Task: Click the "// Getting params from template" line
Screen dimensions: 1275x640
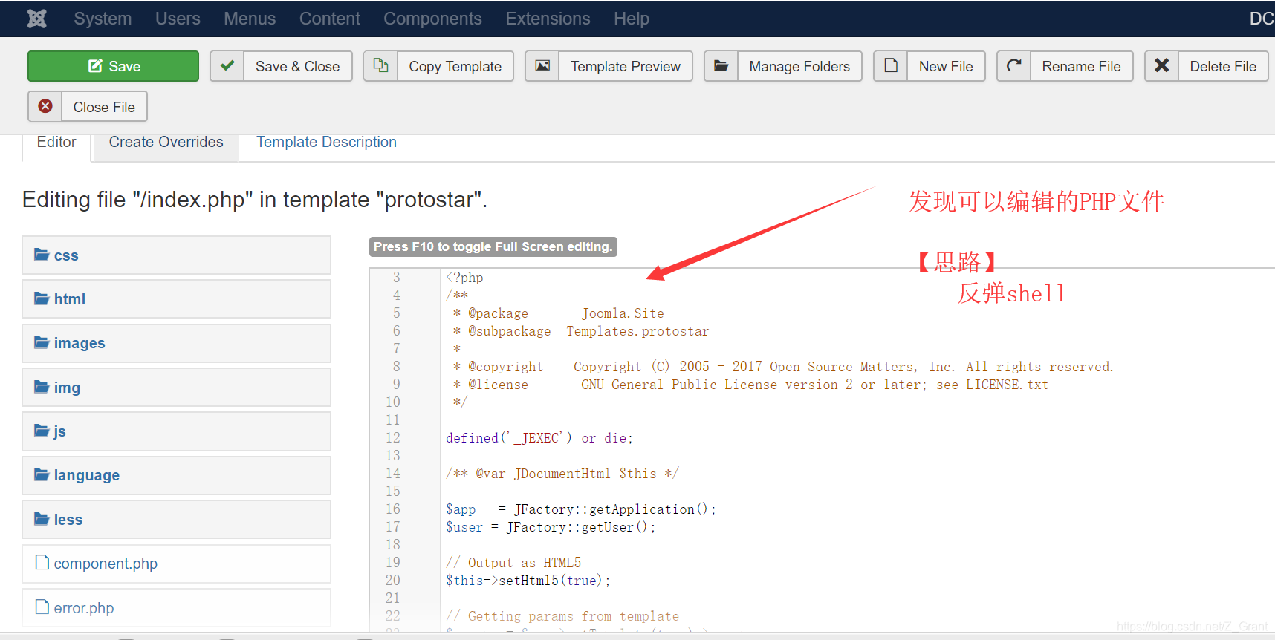Action: coord(562,616)
